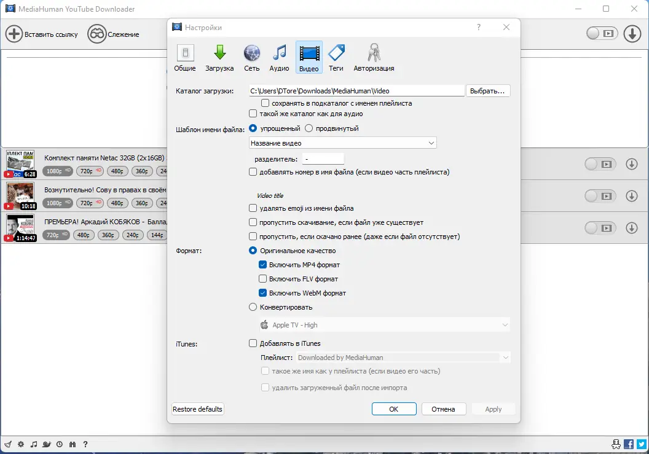Viewport: 649px width, 454px height.
Task: Toggle video mode switch for Netac video row
Action: (x=600, y=164)
